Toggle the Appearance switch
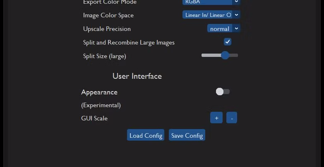The width and height of the screenshot is (324, 167). click(223, 92)
